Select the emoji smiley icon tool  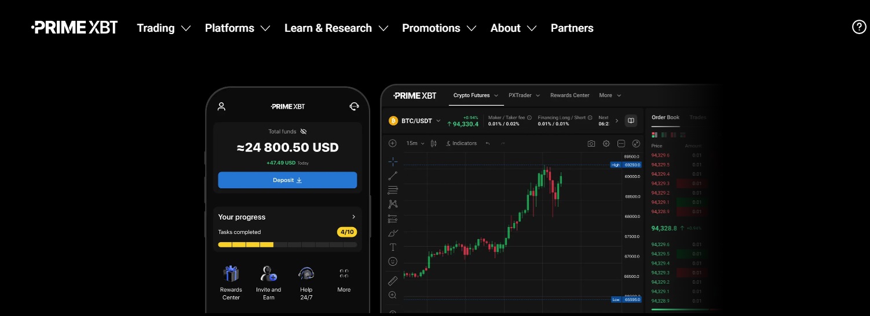pos(393,261)
